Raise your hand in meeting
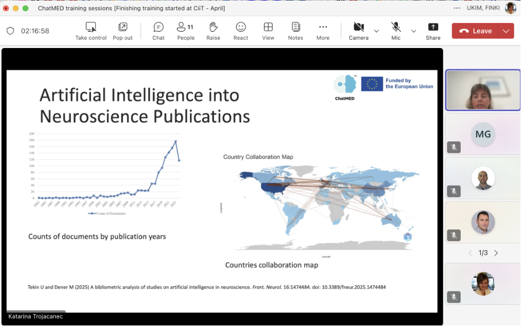The width and height of the screenshot is (521, 326). pos(213,27)
